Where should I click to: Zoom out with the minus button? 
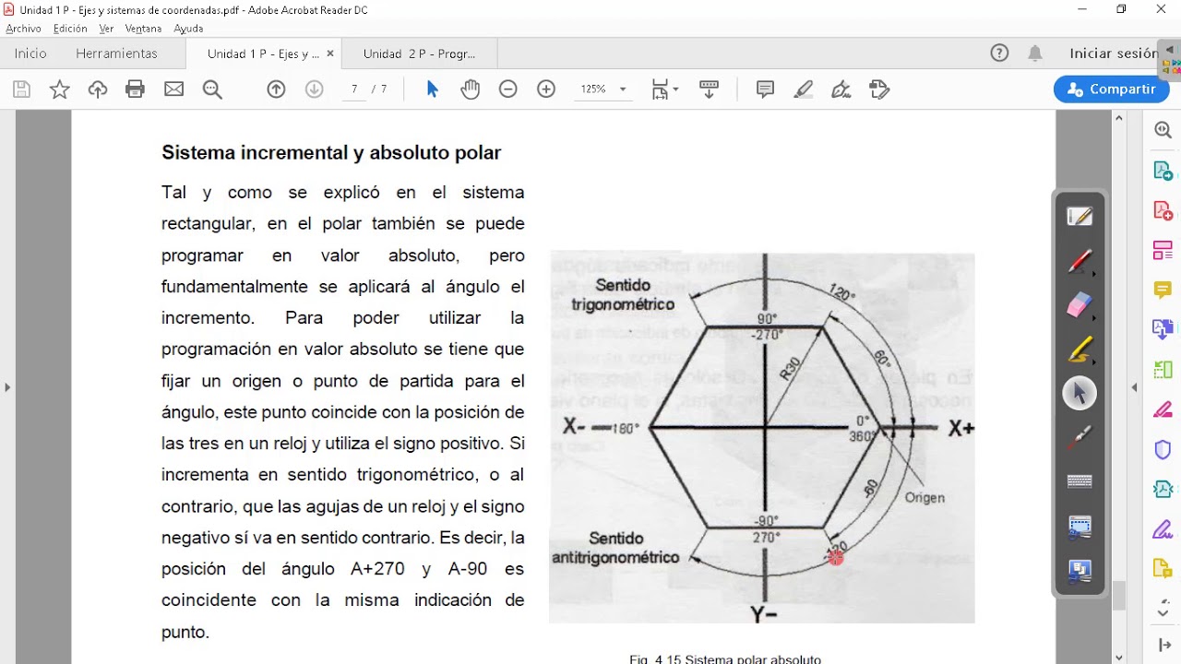(x=508, y=89)
